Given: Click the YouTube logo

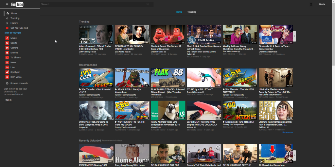Looking at the screenshot, I should tap(17, 4).
